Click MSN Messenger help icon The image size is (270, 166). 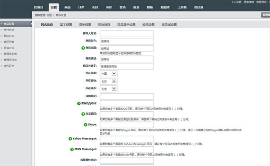[72, 149]
